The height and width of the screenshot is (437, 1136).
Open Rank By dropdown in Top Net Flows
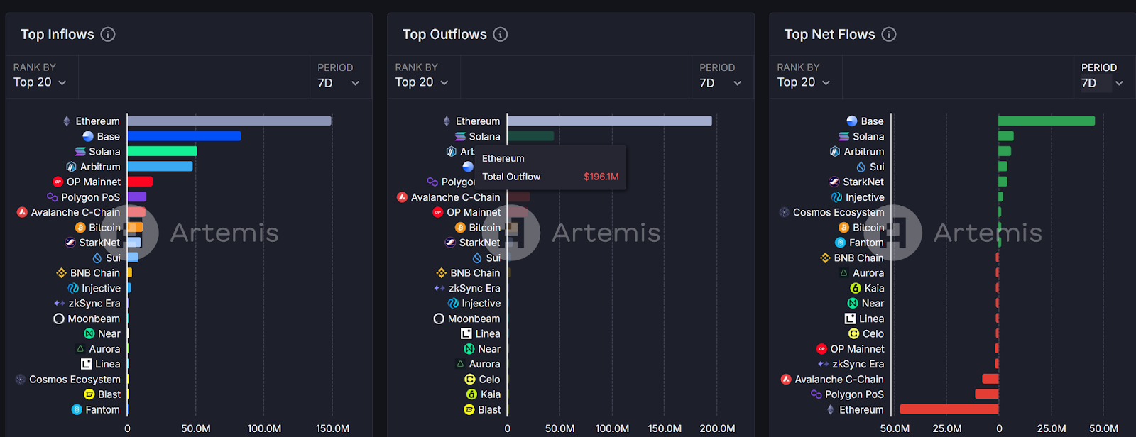[804, 82]
